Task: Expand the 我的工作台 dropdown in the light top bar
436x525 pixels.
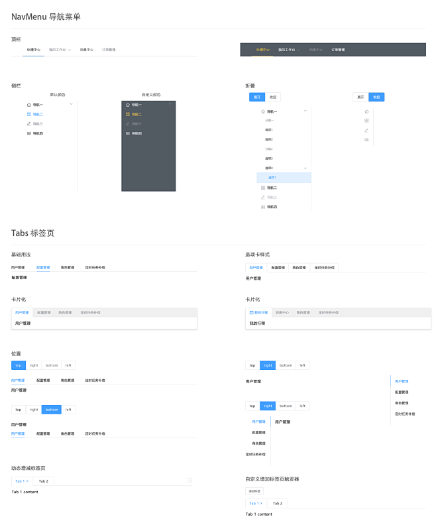Action: tap(69, 50)
